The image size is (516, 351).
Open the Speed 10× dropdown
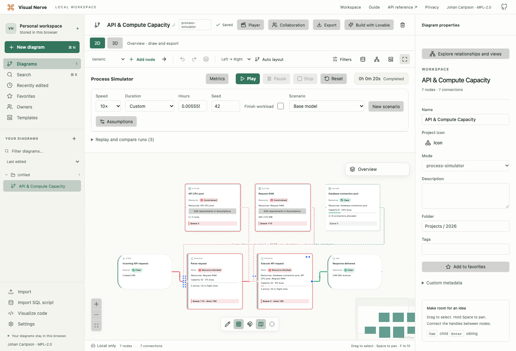click(108, 106)
